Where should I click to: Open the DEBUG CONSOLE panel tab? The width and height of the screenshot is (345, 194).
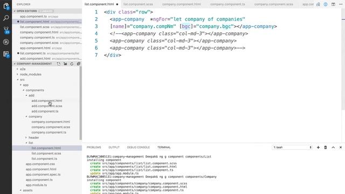[138, 147]
